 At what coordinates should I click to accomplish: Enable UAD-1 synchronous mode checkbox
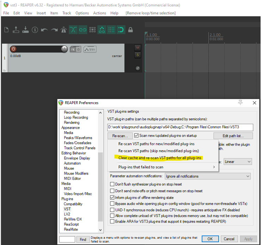(112, 210)
